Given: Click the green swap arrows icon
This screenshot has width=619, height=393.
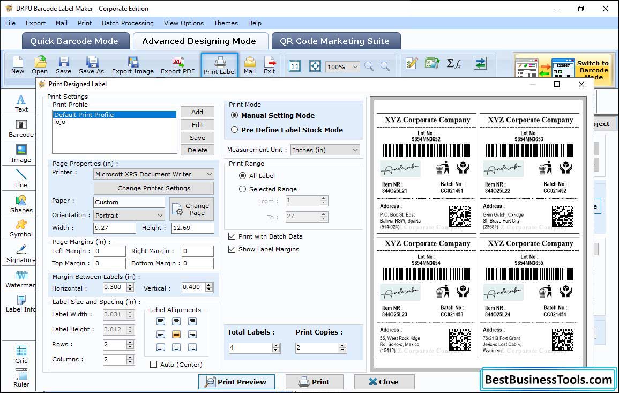Looking at the screenshot, I should [480, 63].
